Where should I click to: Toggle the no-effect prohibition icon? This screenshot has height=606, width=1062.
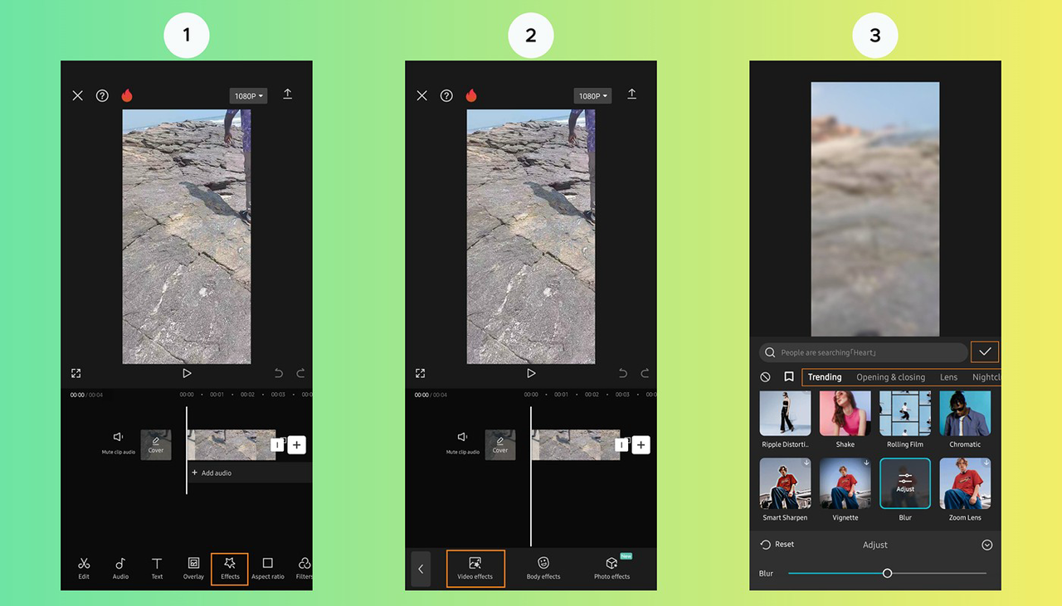[x=765, y=376]
